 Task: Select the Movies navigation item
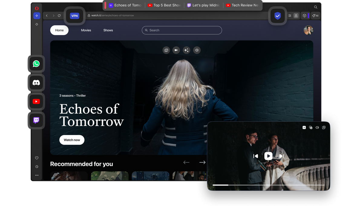coord(86,30)
